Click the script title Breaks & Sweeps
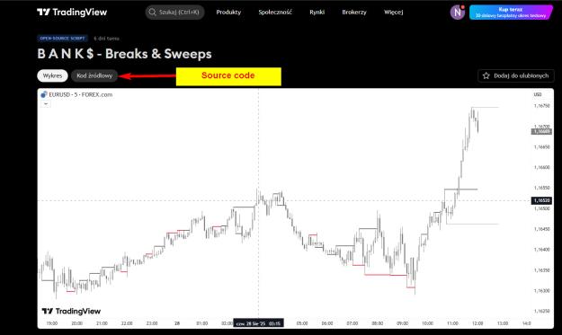 click(x=124, y=54)
